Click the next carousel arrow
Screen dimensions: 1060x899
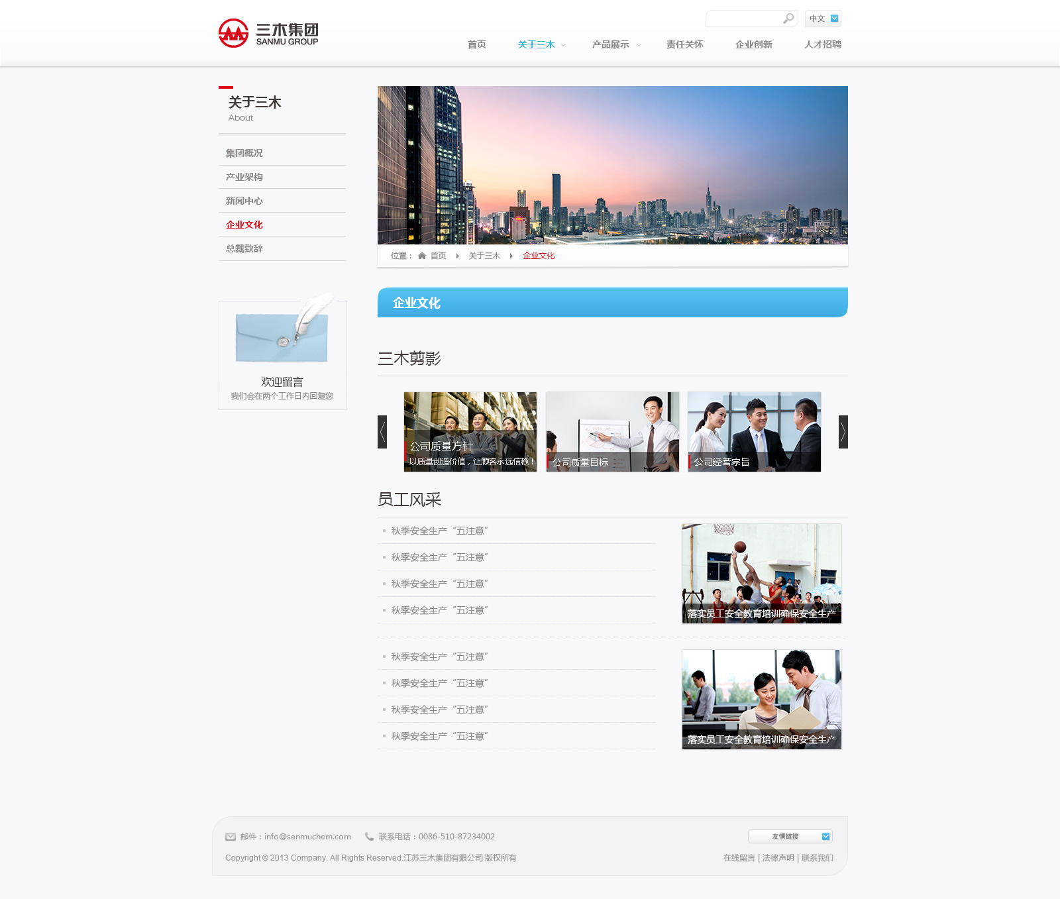click(843, 432)
